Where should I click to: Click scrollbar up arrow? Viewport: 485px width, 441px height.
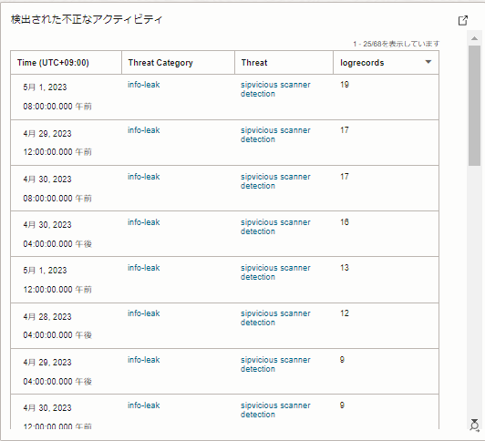pos(474,38)
